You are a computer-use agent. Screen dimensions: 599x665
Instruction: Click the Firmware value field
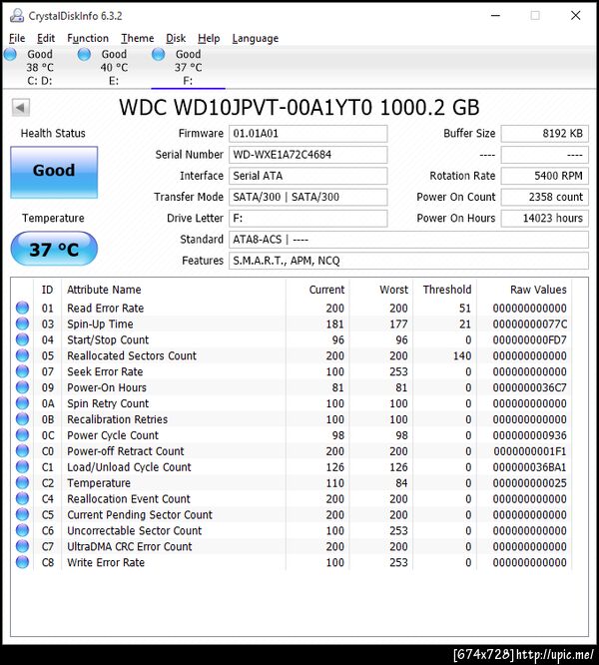coord(308,134)
